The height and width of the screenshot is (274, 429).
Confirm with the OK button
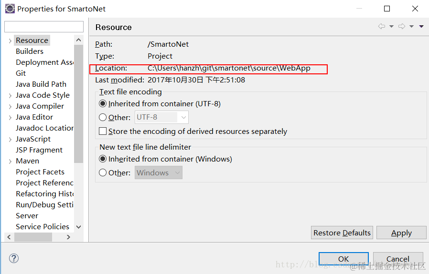[x=343, y=259]
